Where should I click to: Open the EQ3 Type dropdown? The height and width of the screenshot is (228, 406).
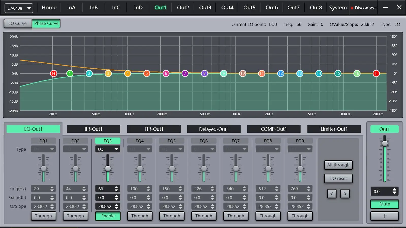coord(108,149)
